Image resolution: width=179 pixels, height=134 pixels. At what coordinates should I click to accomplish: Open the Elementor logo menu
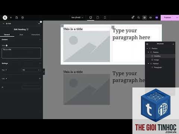point(5,17)
